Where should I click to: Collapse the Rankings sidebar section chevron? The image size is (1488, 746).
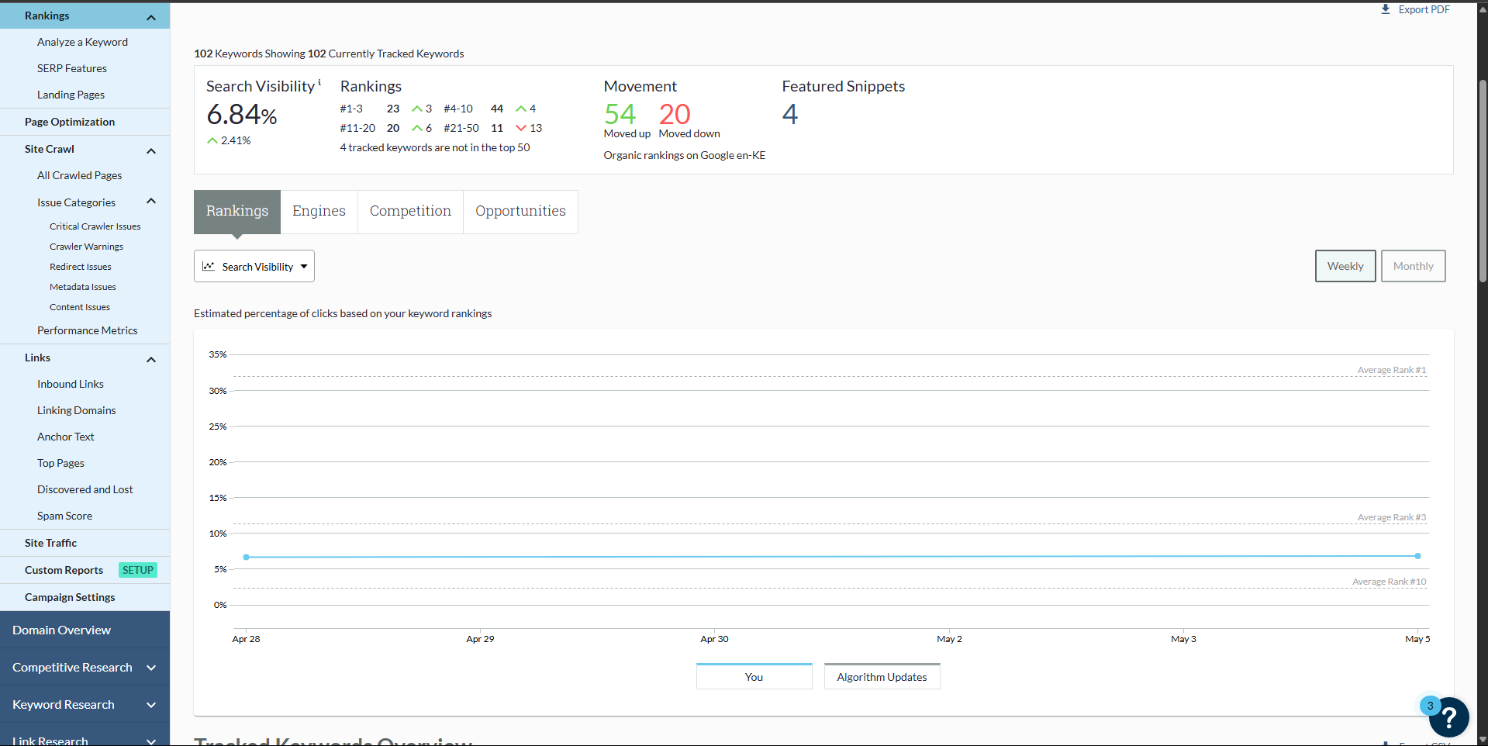pos(151,17)
